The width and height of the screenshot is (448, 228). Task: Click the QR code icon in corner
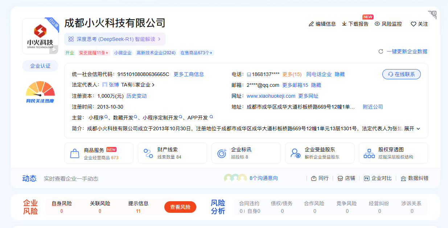(x=432, y=15)
